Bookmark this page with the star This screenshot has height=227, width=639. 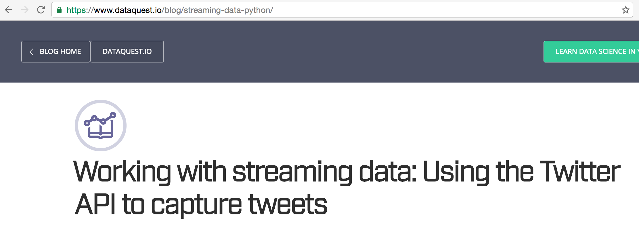coord(625,10)
